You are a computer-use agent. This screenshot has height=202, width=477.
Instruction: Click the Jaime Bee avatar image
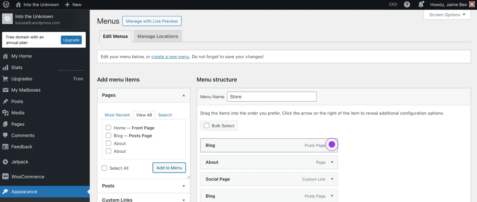coord(472,4)
